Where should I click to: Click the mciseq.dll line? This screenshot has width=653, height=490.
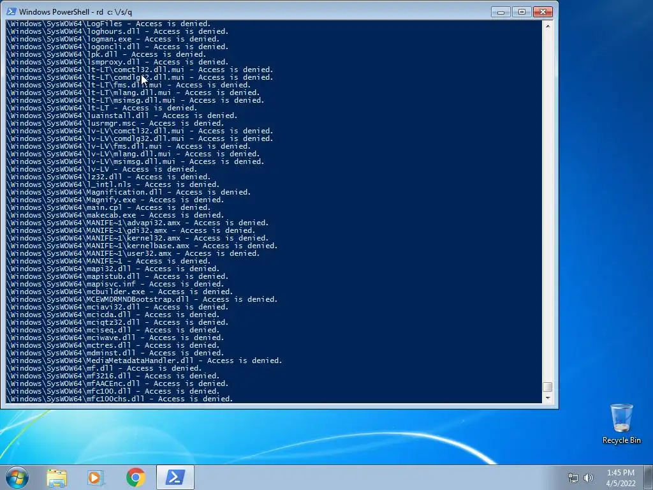click(114, 330)
